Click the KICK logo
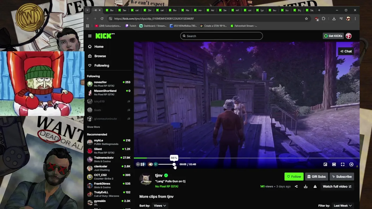Viewport: 372px width, 209px height. (105, 36)
